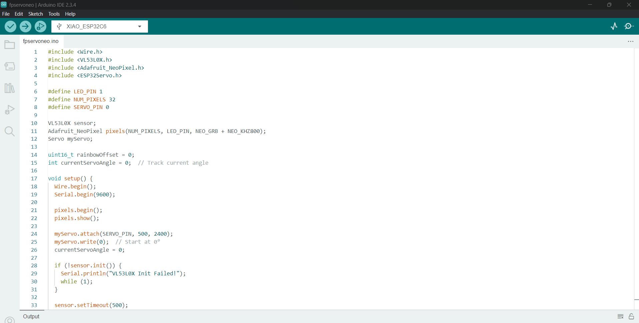Image resolution: width=639 pixels, height=323 pixels.
Task: Click the 'VL53L0X Init Failed!' println line
Action: [x=123, y=274]
